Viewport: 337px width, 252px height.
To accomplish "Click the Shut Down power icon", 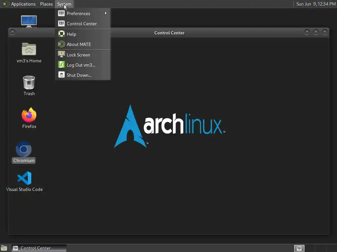I will coord(61,74).
